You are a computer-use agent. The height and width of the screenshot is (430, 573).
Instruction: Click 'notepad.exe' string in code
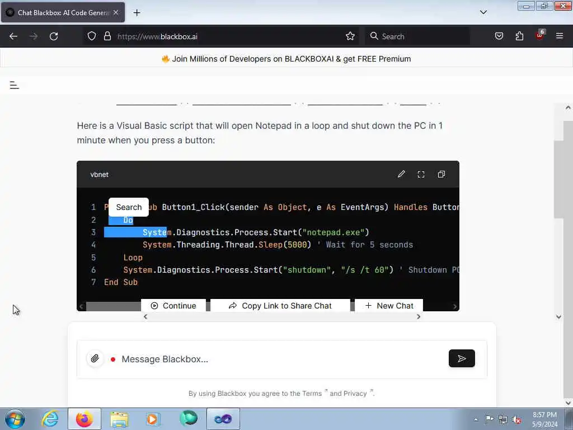coord(334,232)
